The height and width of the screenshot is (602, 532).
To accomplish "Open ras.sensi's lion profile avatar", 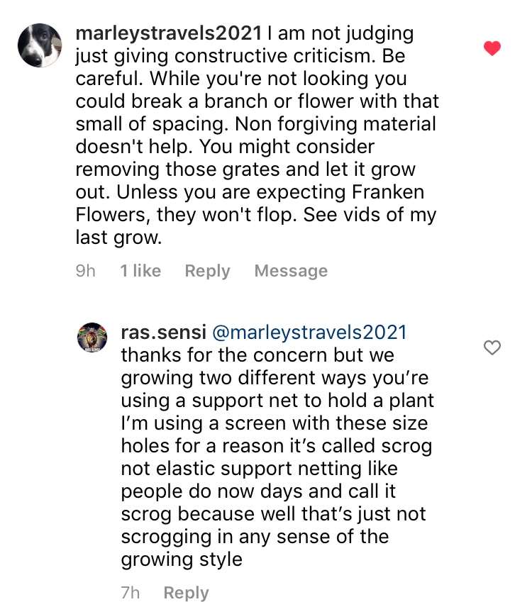I will click(92, 339).
